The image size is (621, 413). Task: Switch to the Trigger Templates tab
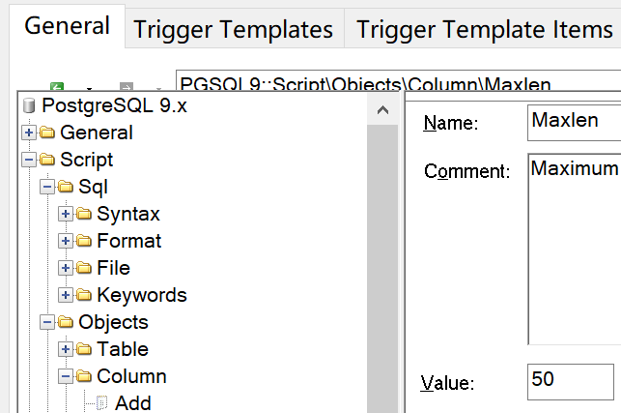(x=234, y=30)
